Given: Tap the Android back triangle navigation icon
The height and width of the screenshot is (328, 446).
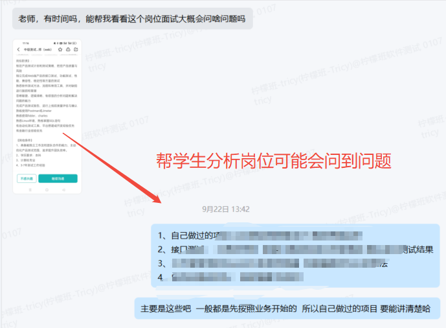Looking at the screenshot, I should click(x=65, y=191).
